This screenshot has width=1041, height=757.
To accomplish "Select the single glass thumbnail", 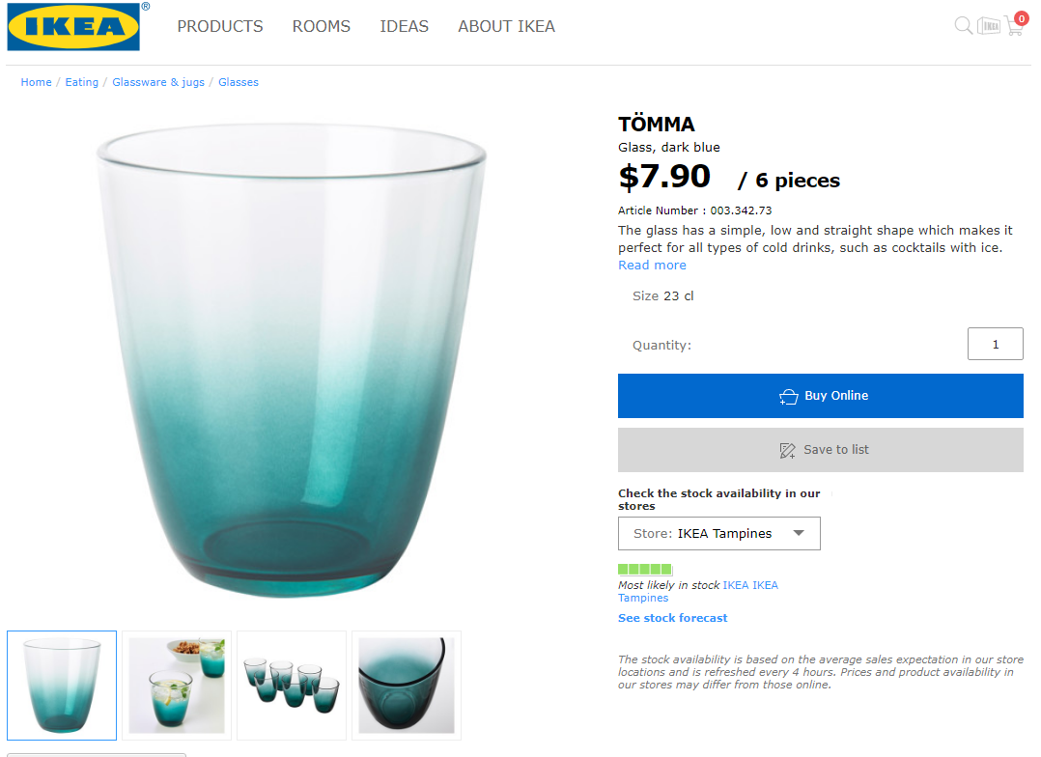I will coord(62,685).
